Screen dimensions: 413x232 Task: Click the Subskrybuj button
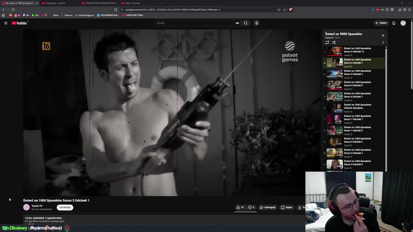(x=65, y=208)
